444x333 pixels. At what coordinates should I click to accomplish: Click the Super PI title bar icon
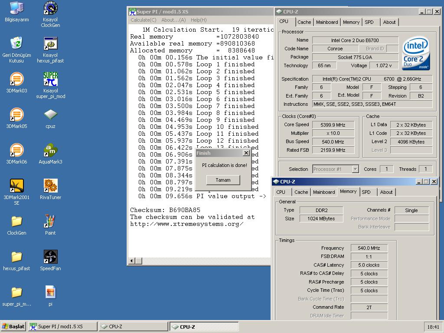click(132, 12)
